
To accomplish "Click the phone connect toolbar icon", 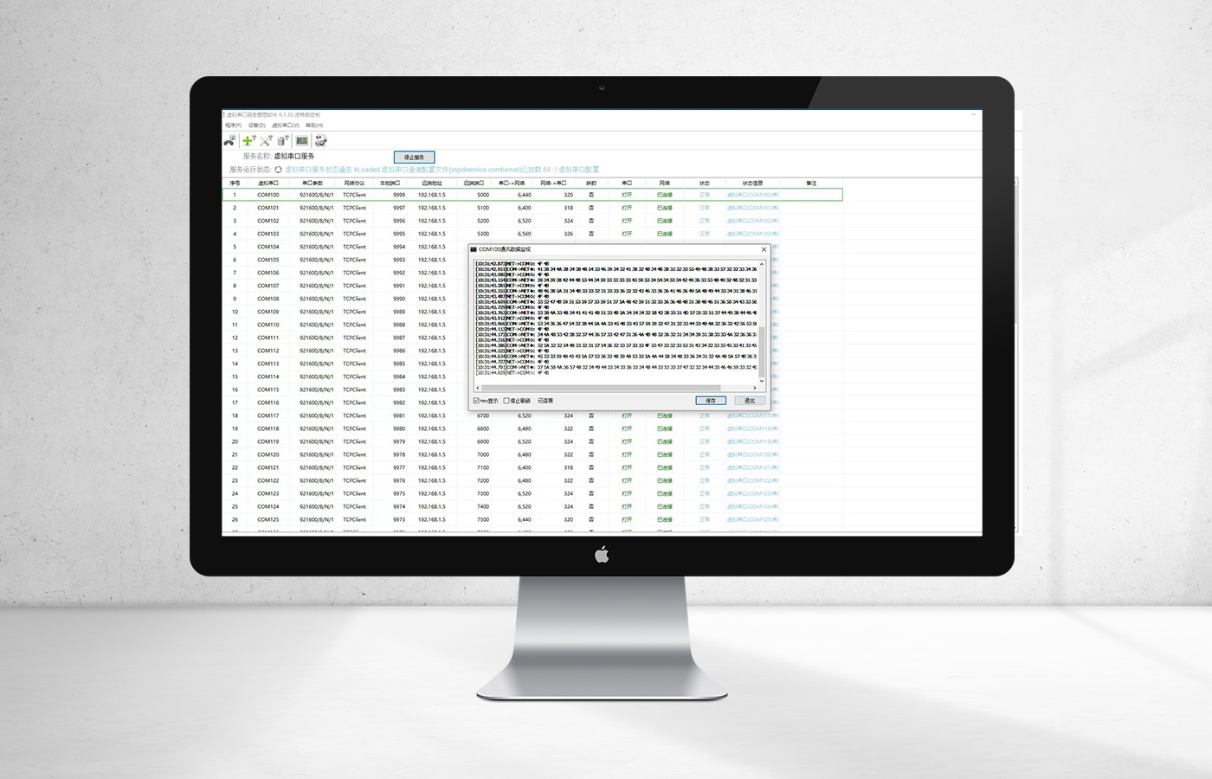I will point(229,140).
